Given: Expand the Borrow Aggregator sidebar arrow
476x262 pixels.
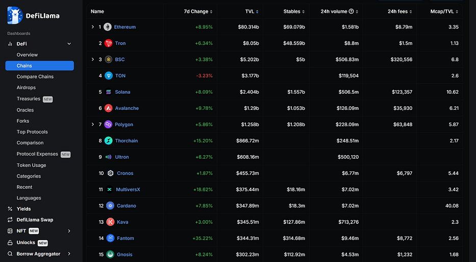Looking at the screenshot, I should [69, 254].
